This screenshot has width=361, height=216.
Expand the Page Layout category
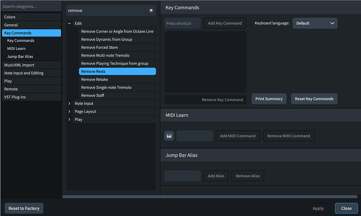(69, 111)
